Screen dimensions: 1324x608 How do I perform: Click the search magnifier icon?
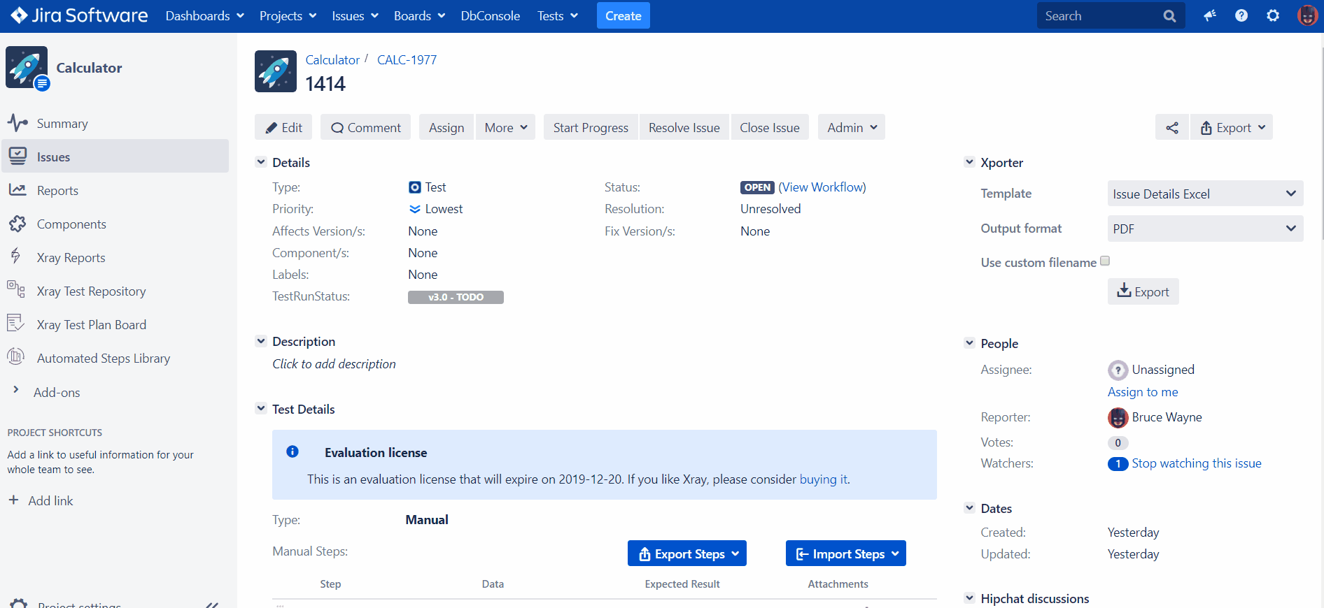[1169, 16]
